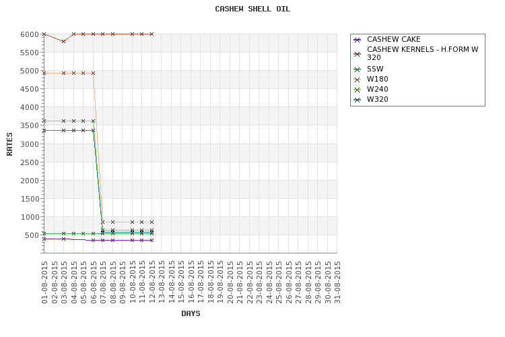This screenshot has height=337, width=505.
Task: Click the 01-08-2015 date label
Action: 44,282
